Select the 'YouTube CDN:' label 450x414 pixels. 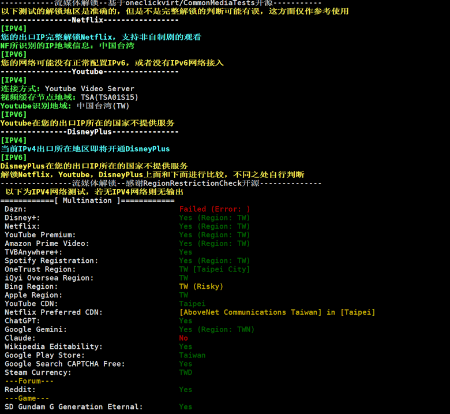(31, 304)
